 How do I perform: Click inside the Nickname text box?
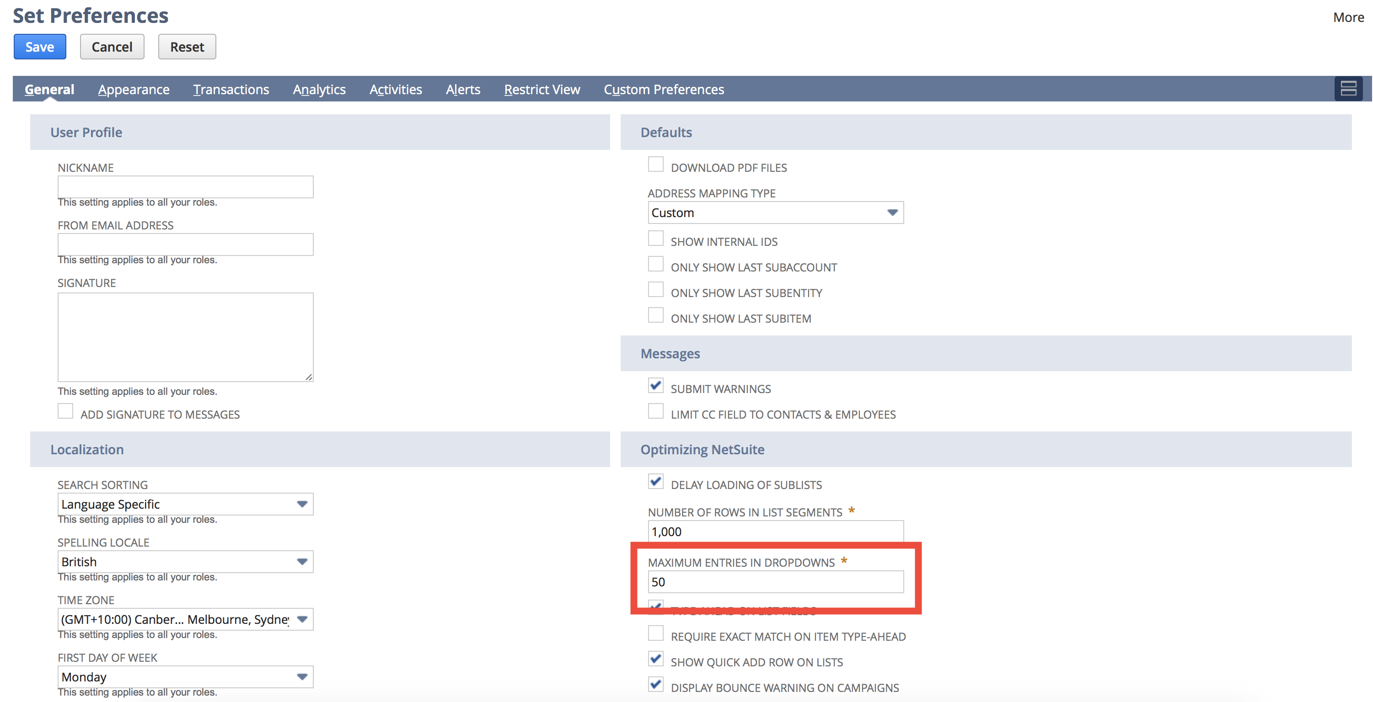pyautogui.click(x=185, y=187)
